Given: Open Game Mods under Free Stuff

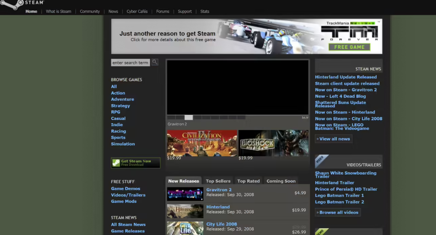Looking at the screenshot, I should 124,201.
